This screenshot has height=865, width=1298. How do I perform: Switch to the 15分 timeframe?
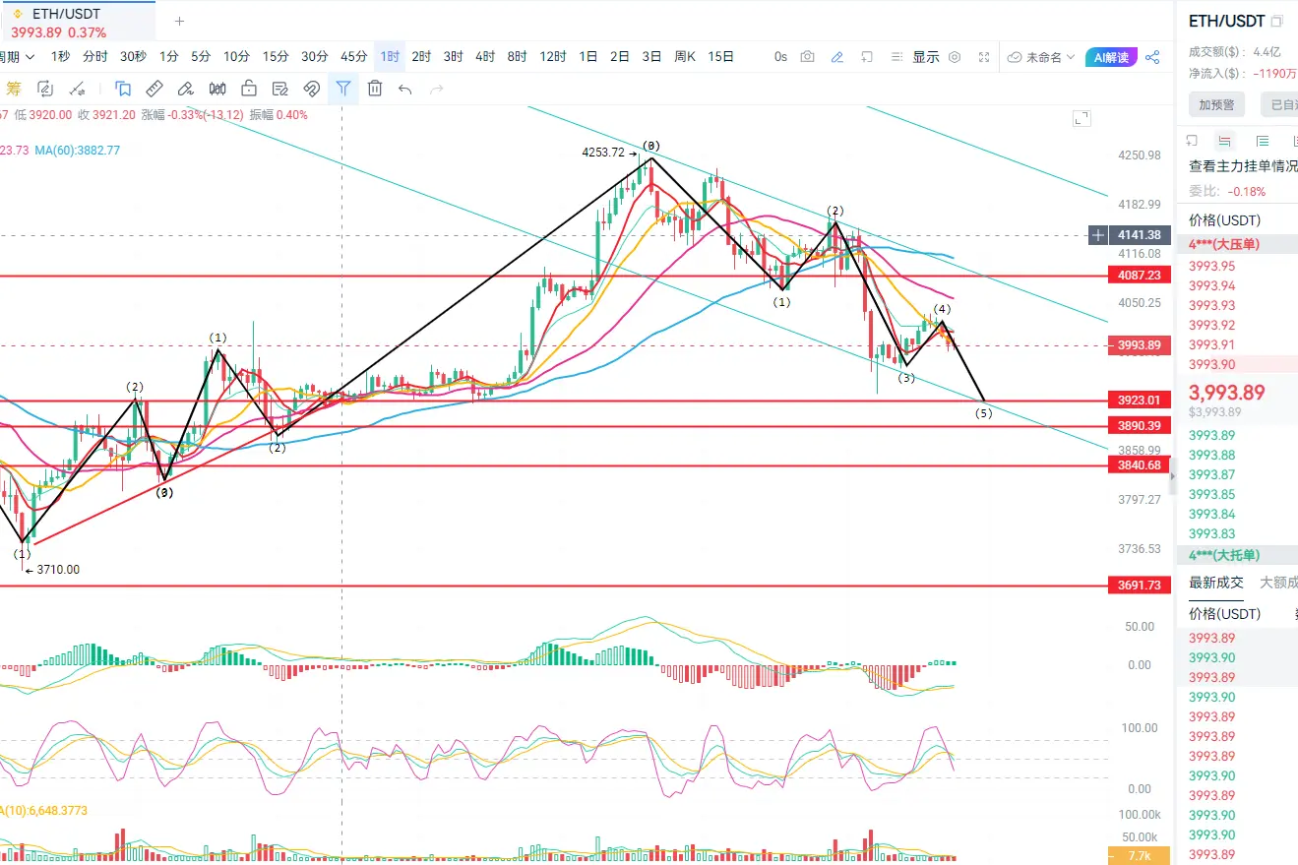(276, 57)
